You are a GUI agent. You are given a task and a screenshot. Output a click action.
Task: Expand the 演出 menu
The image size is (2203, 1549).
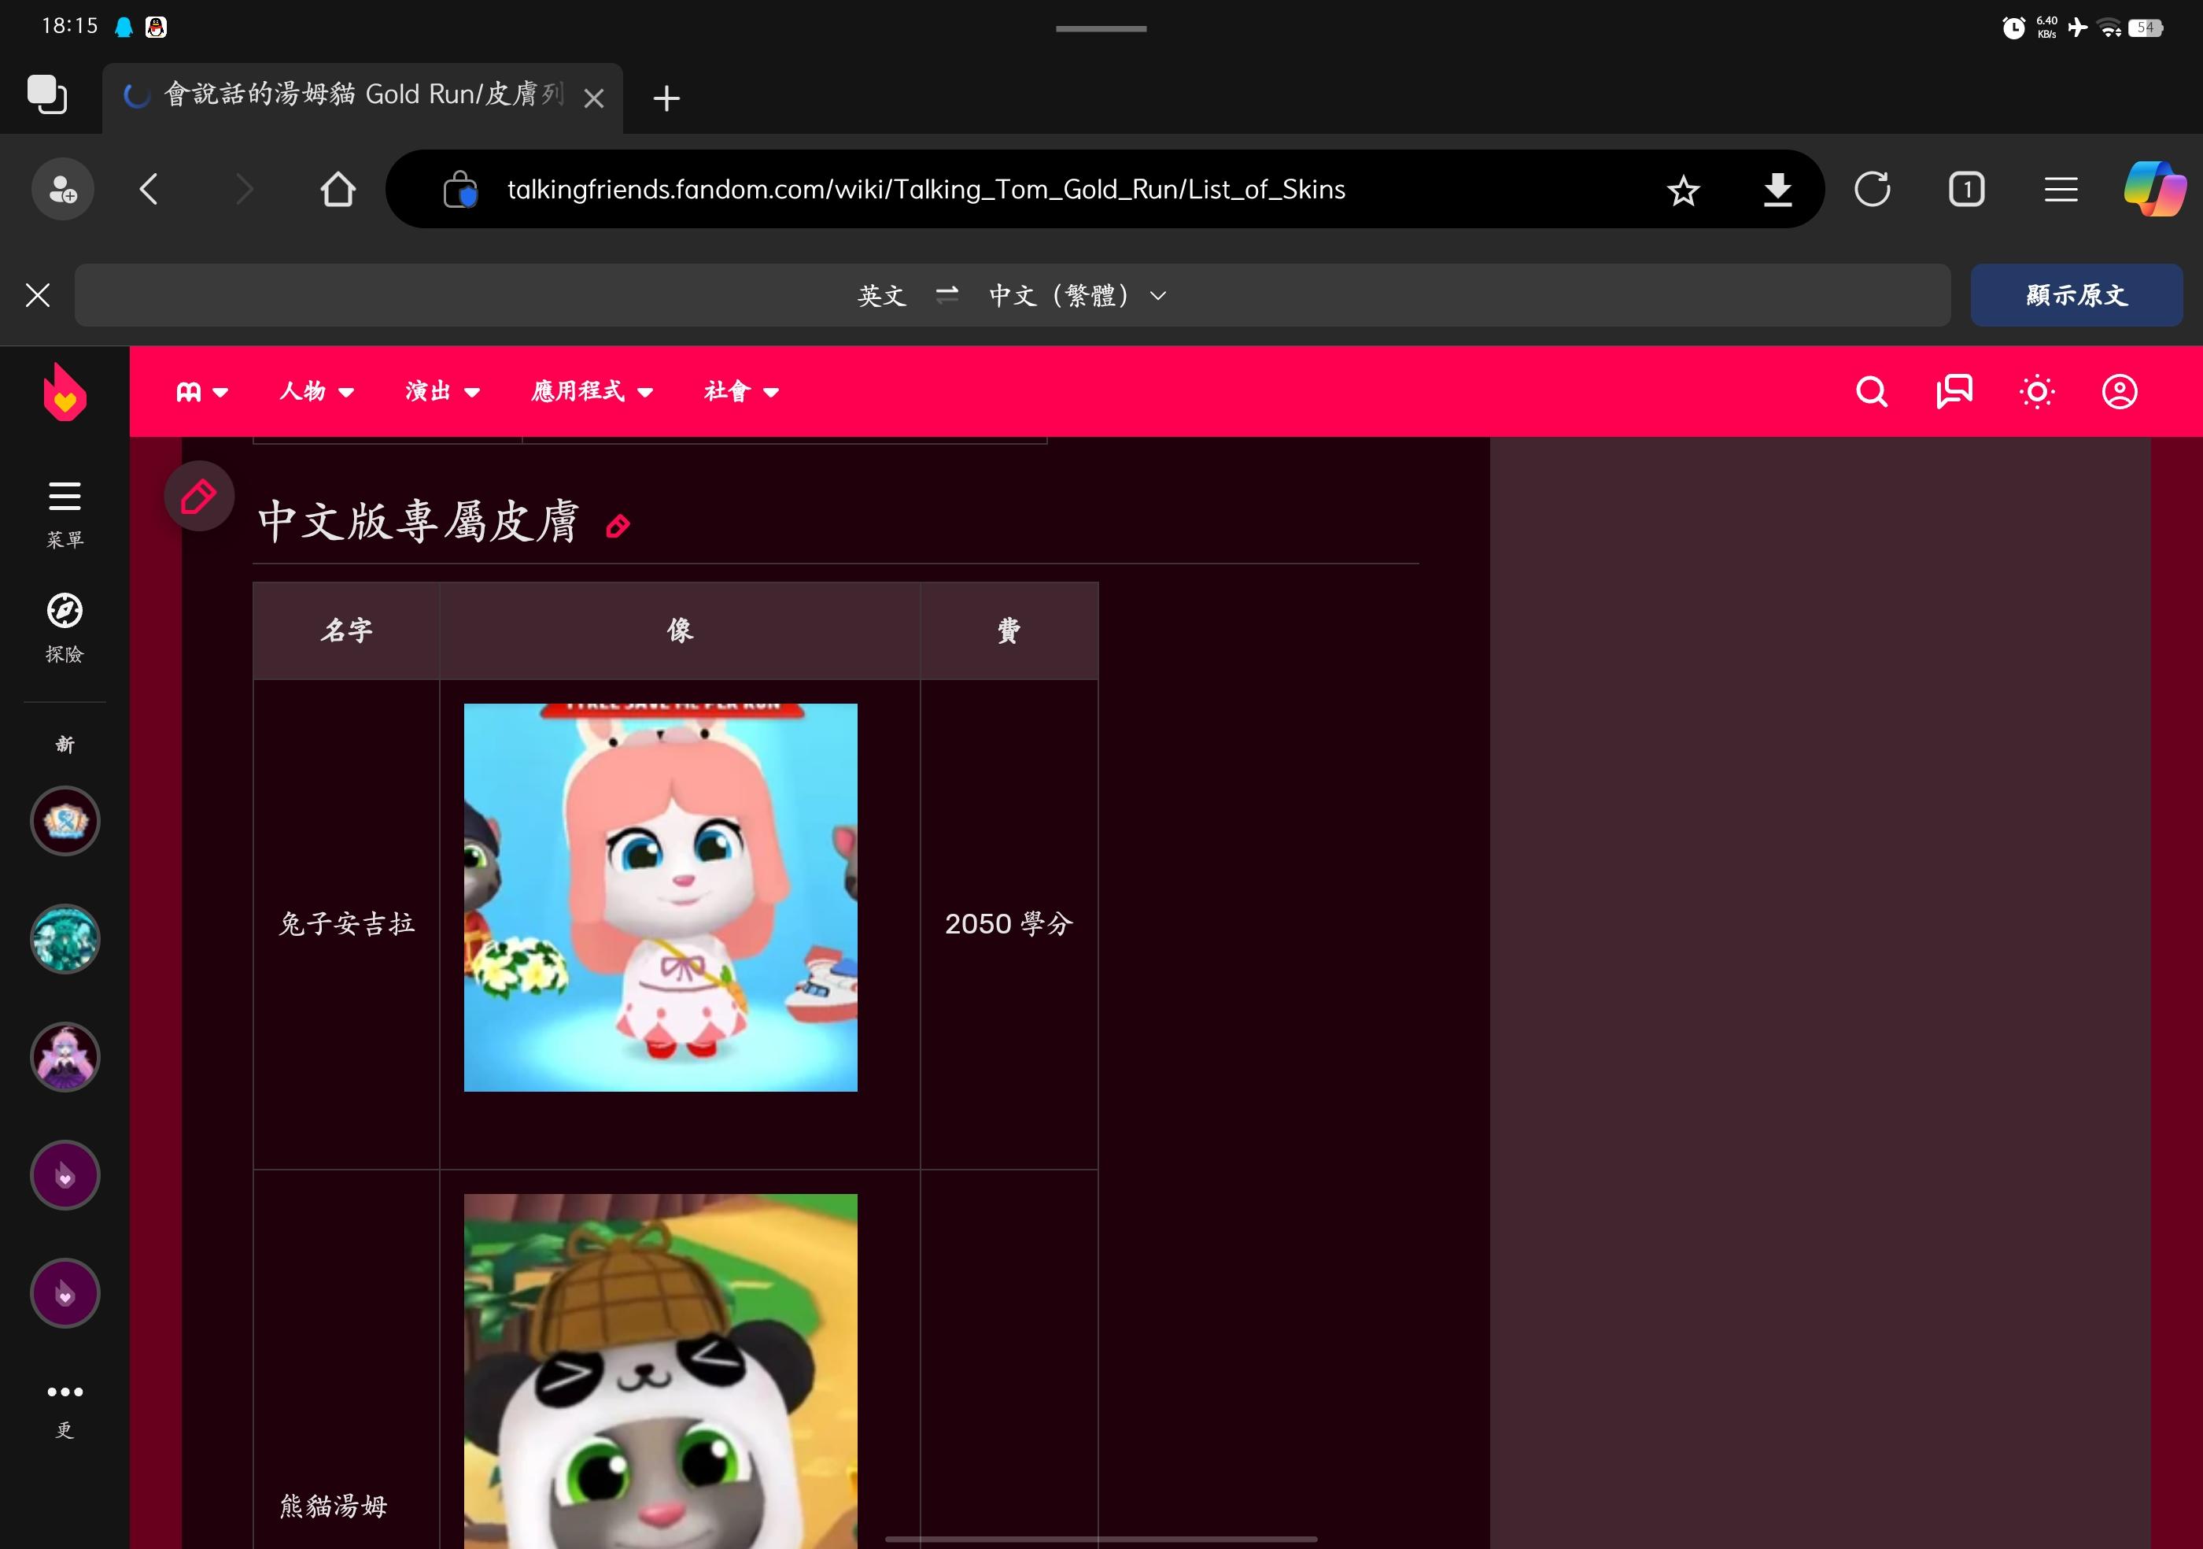pyautogui.click(x=442, y=391)
